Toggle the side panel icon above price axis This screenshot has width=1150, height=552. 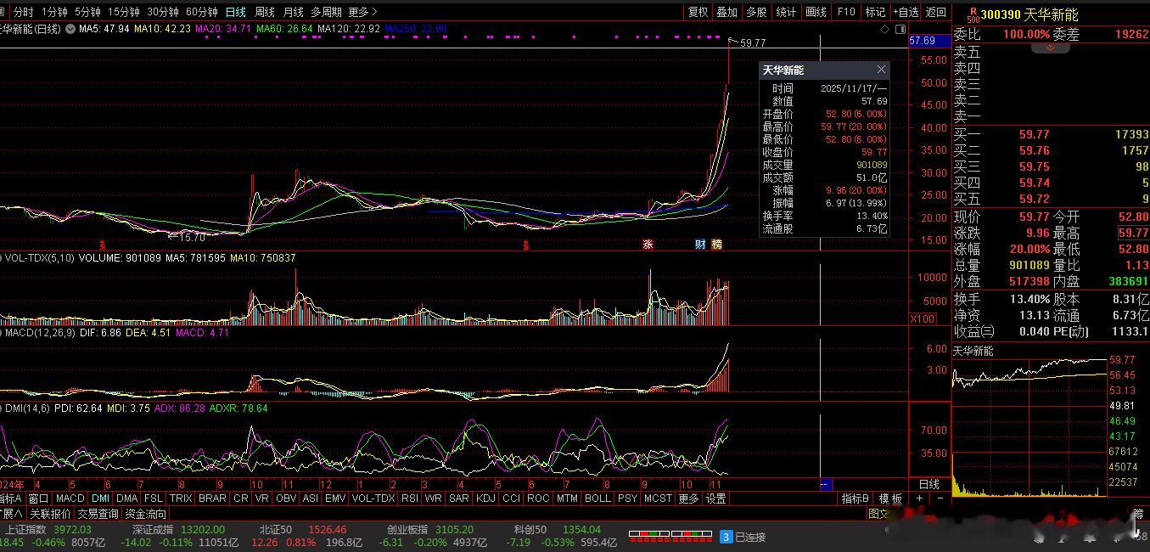point(900,29)
